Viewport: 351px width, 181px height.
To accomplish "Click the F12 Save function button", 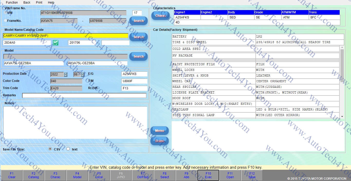I will pos(252,175).
